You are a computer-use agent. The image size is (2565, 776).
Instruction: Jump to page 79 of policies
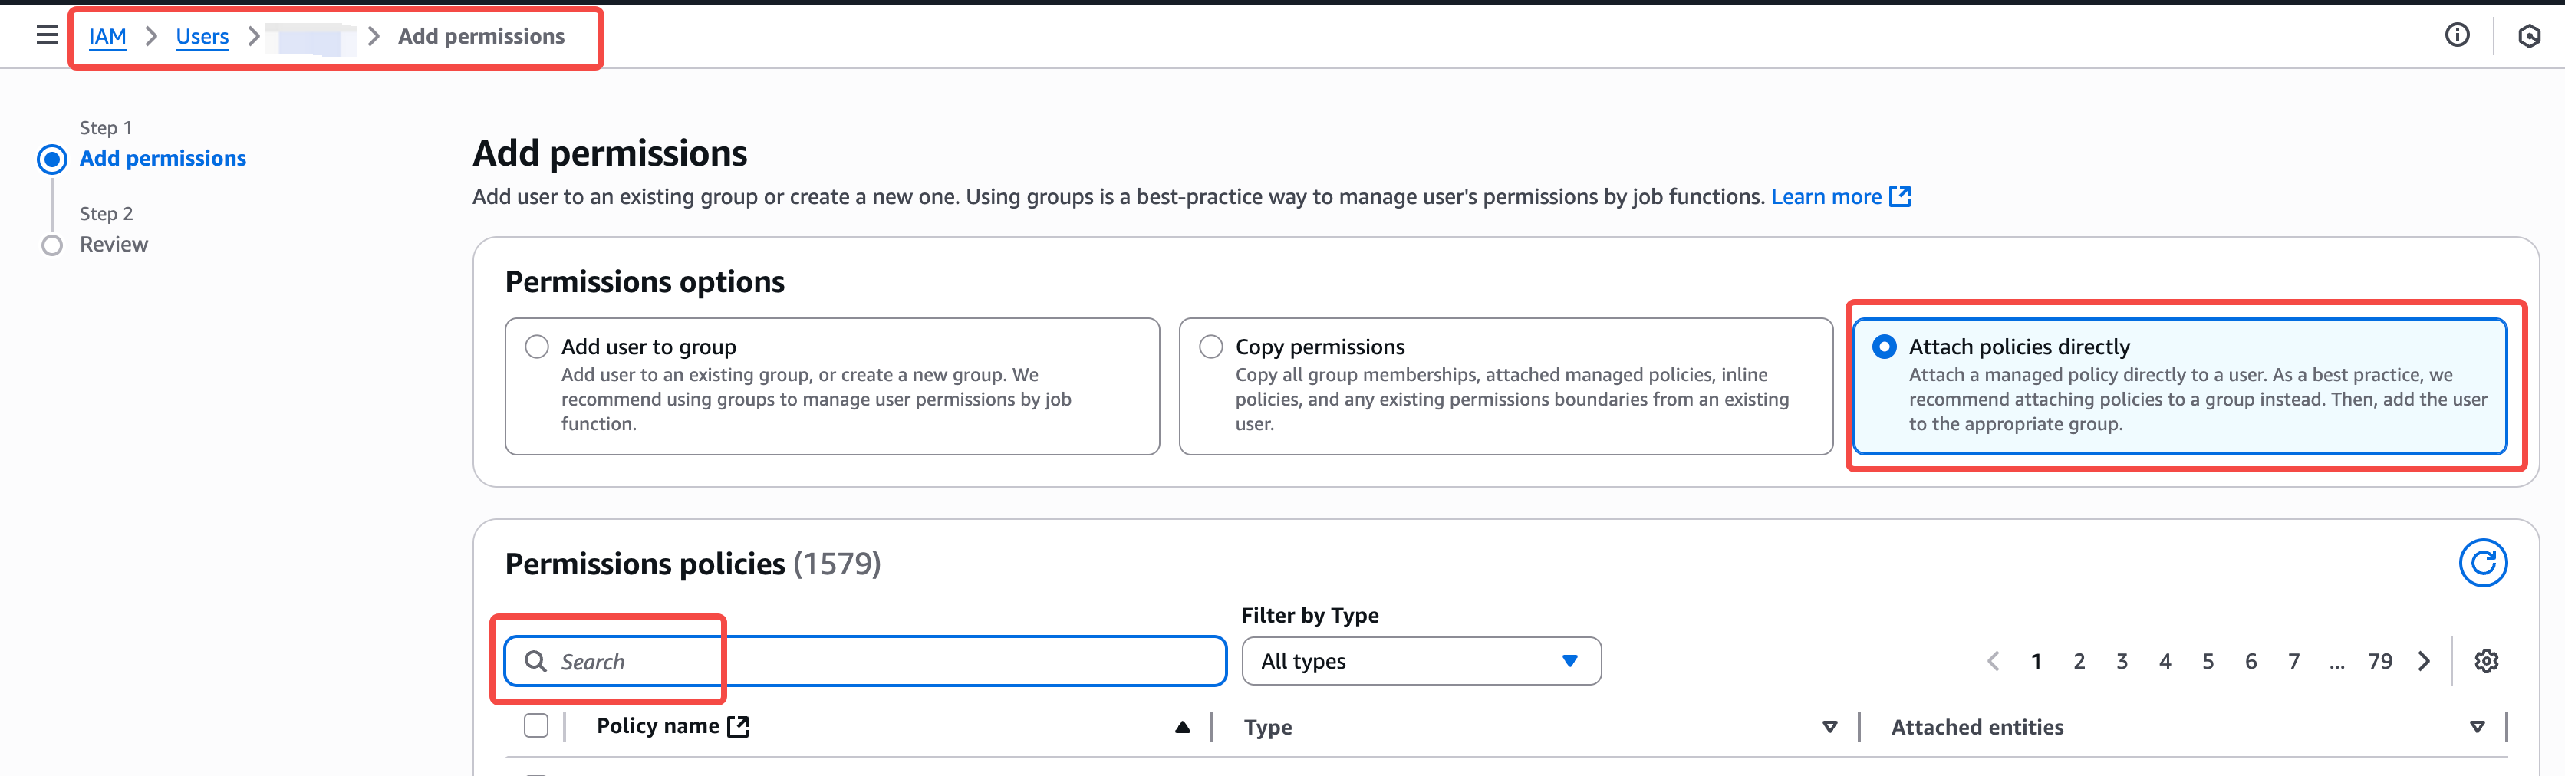[x=2380, y=662]
